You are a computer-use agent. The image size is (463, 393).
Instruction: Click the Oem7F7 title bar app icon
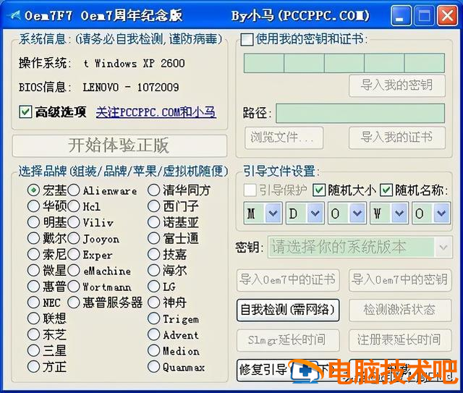tap(14, 14)
